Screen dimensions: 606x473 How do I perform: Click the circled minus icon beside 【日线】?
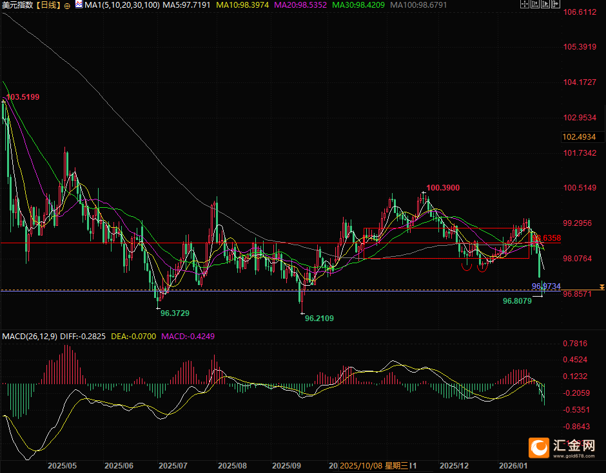(x=68, y=5)
